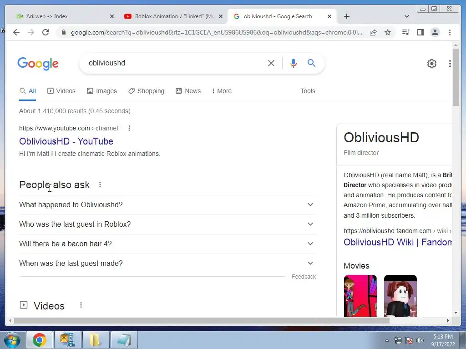Select the Shopping search tab
The height and width of the screenshot is (349, 466).
(x=146, y=91)
